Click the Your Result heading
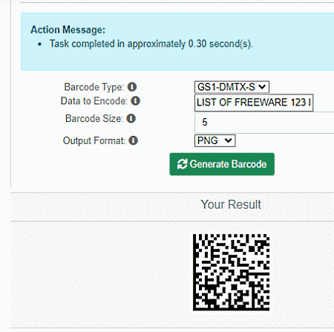Image resolution: width=334 pixels, height=332 pixels. click(x=231, y=204)
